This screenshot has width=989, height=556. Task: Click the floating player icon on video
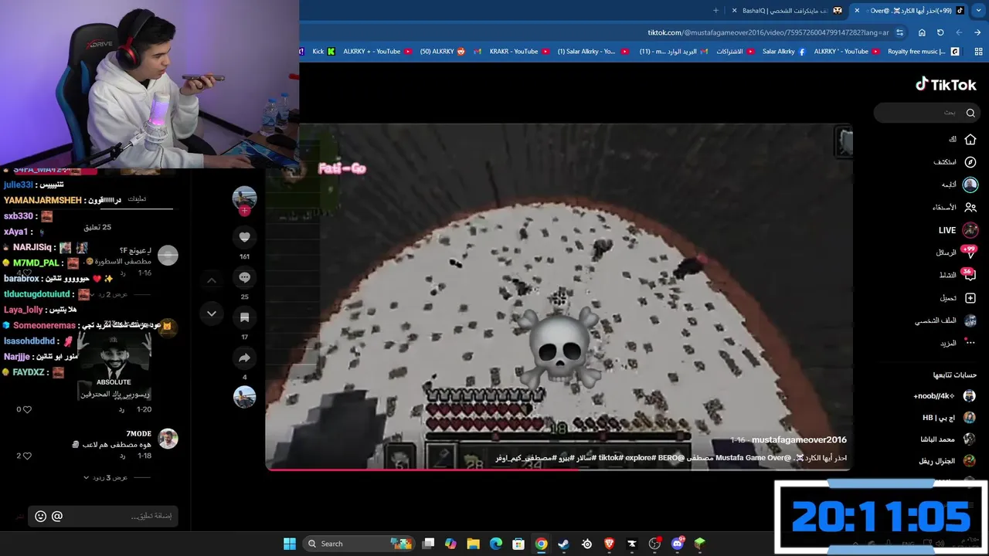845,141
